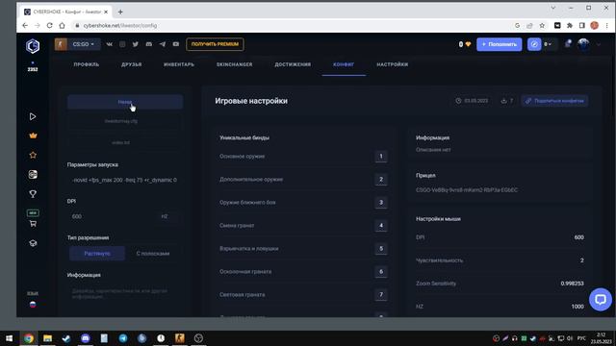Click the trophy icon in sidebar
Image resolution: width=616 pixels, height=346 pixels.
point(33,194)
